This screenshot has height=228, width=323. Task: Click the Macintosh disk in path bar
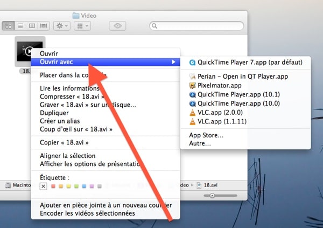point(18,185)
